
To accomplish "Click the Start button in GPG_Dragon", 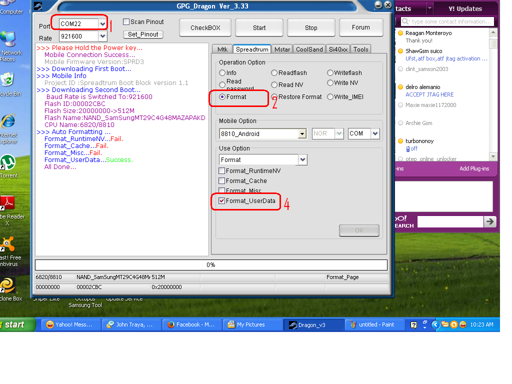I will [x=259, y=28].
